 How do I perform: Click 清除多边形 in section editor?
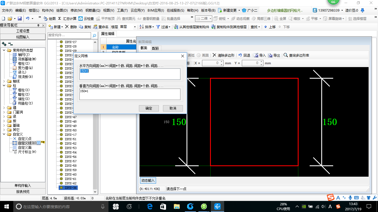tap(223, 55)
